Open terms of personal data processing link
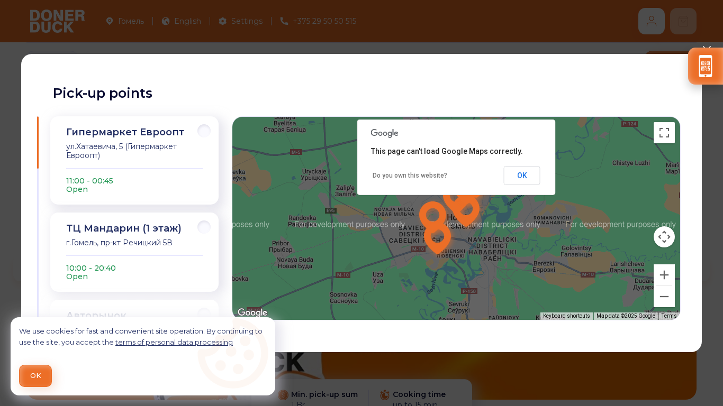The height and width of the screenshot is (406, 723). (174, 342)
